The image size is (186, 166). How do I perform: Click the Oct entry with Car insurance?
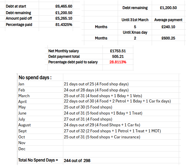(x=102, y=137)
